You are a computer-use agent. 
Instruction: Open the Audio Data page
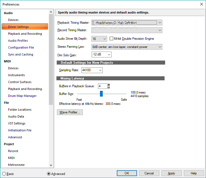click(x=16, y=116)
